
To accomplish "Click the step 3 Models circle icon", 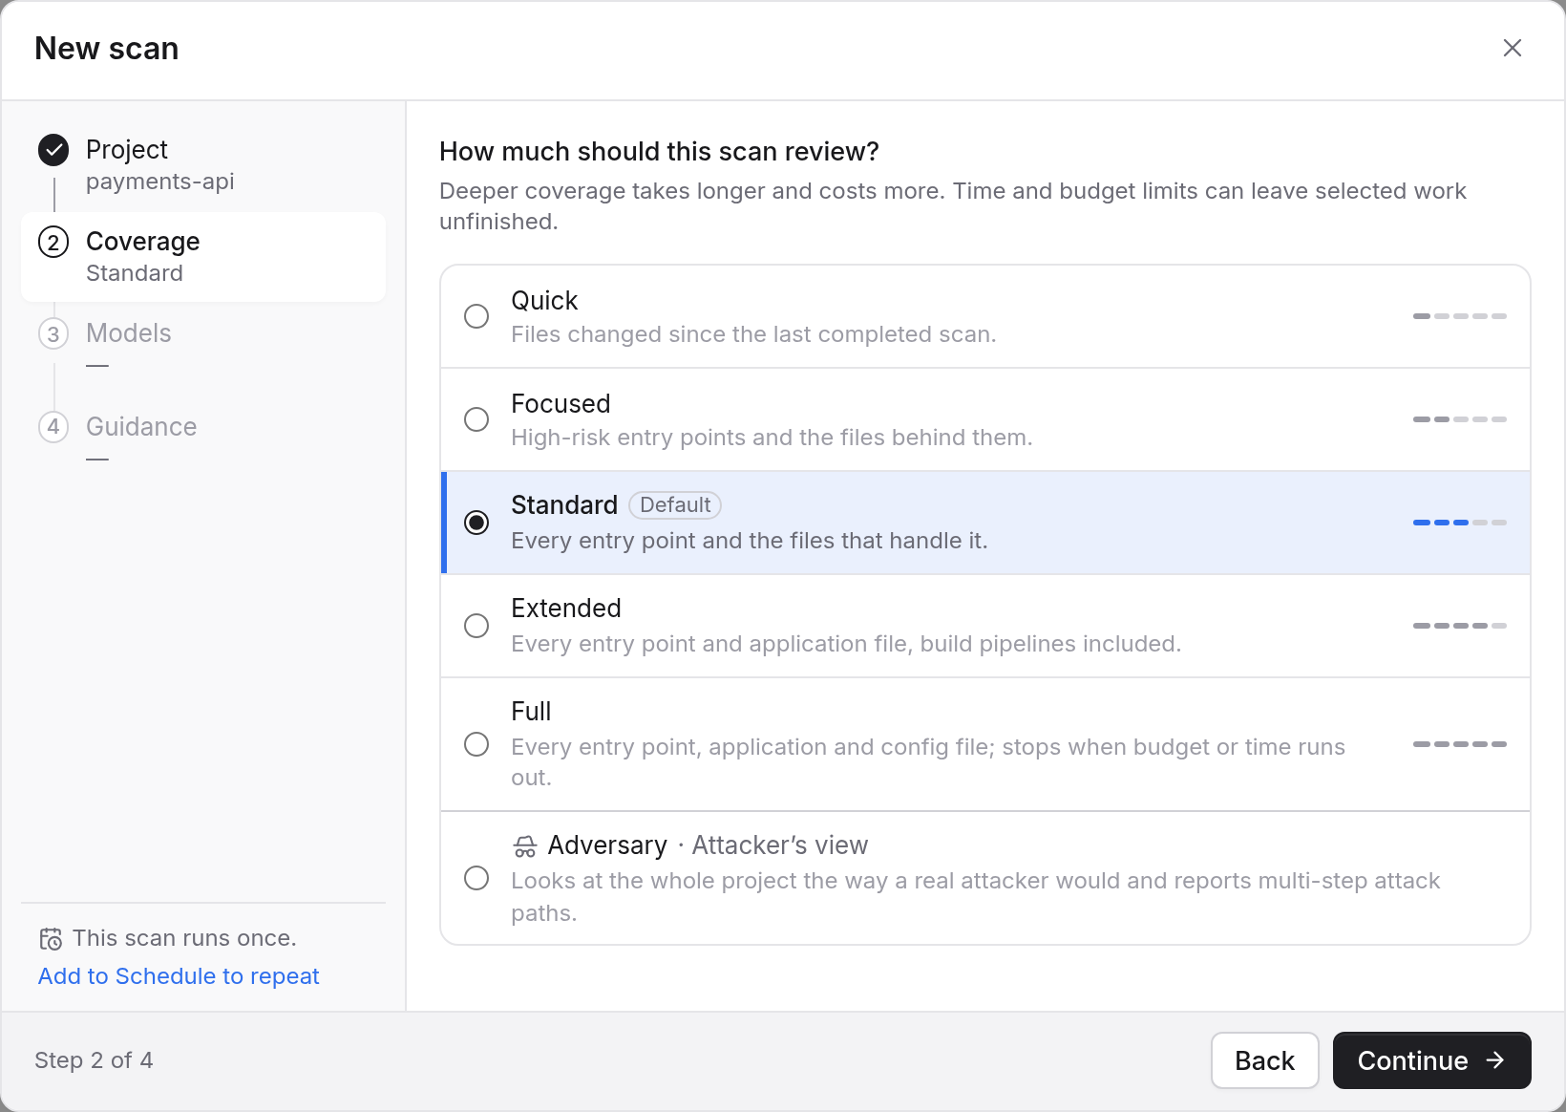I will [53, 333].
